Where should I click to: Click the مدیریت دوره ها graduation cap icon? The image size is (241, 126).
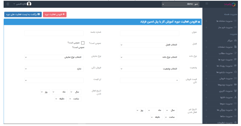pos(235,59)
